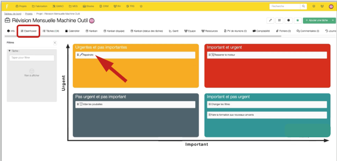Go to Projets breadcrumb link
The height and width of the screenshot is (161, 337).
pyautogui.click(x=29, y=14)
